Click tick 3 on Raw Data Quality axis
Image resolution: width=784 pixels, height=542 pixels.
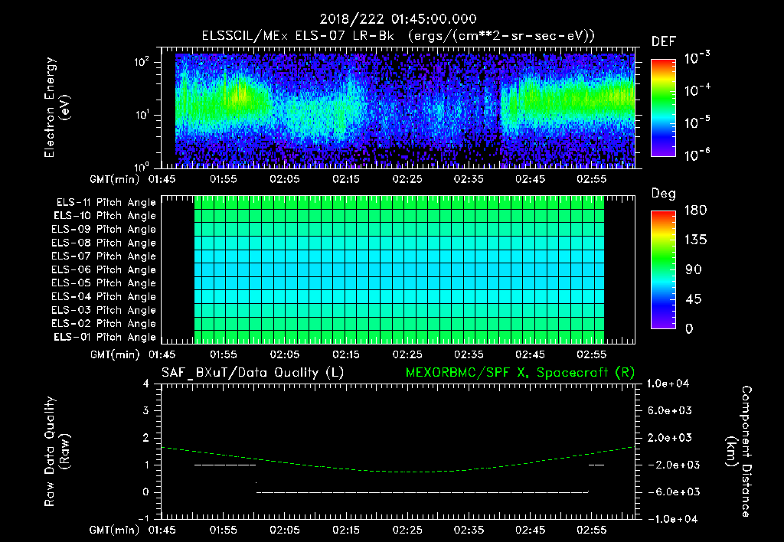coord(145,411)
